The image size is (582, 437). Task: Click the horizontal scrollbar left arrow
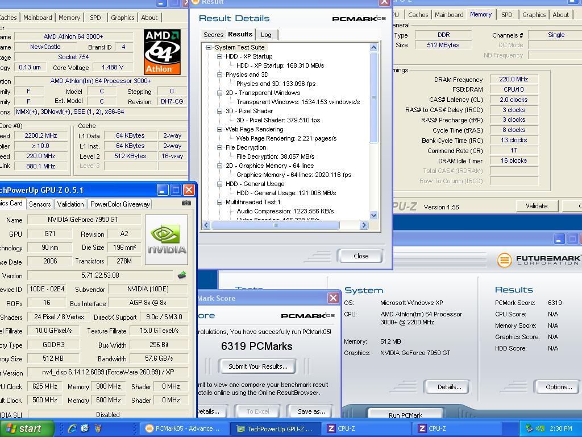click(x=206, y=225)
